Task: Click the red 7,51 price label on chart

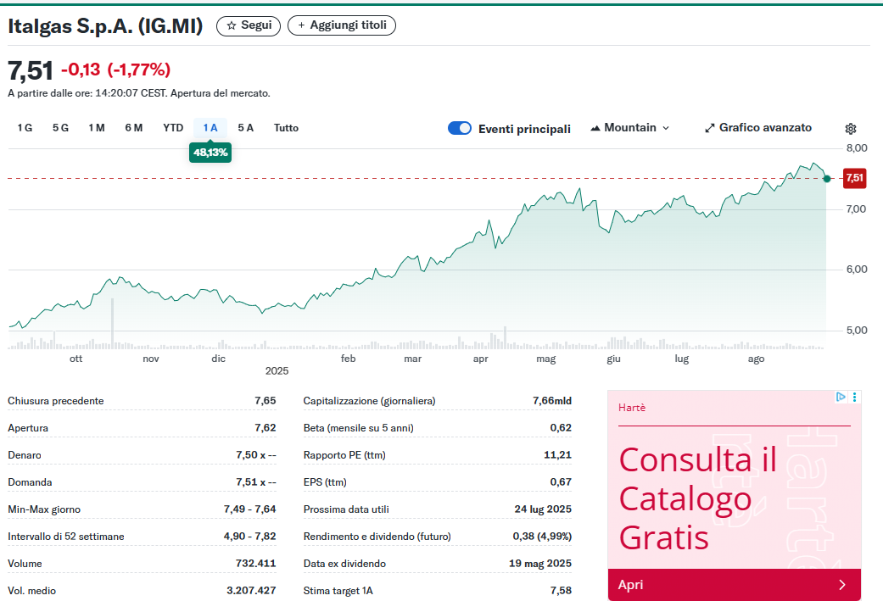Action: pyautogui.click(x=854, y=178)
